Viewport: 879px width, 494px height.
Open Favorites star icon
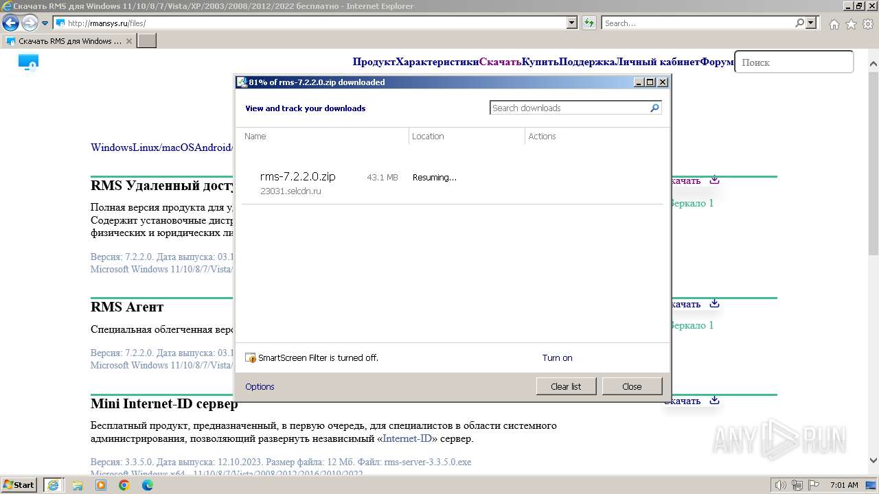click(x=851, y=24)
